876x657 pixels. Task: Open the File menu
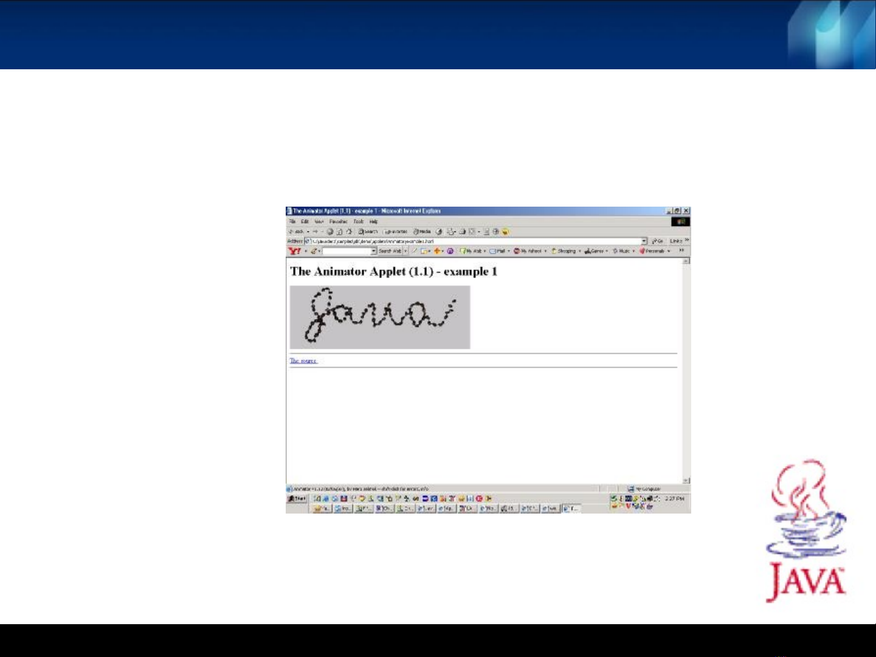coord(292,222)
